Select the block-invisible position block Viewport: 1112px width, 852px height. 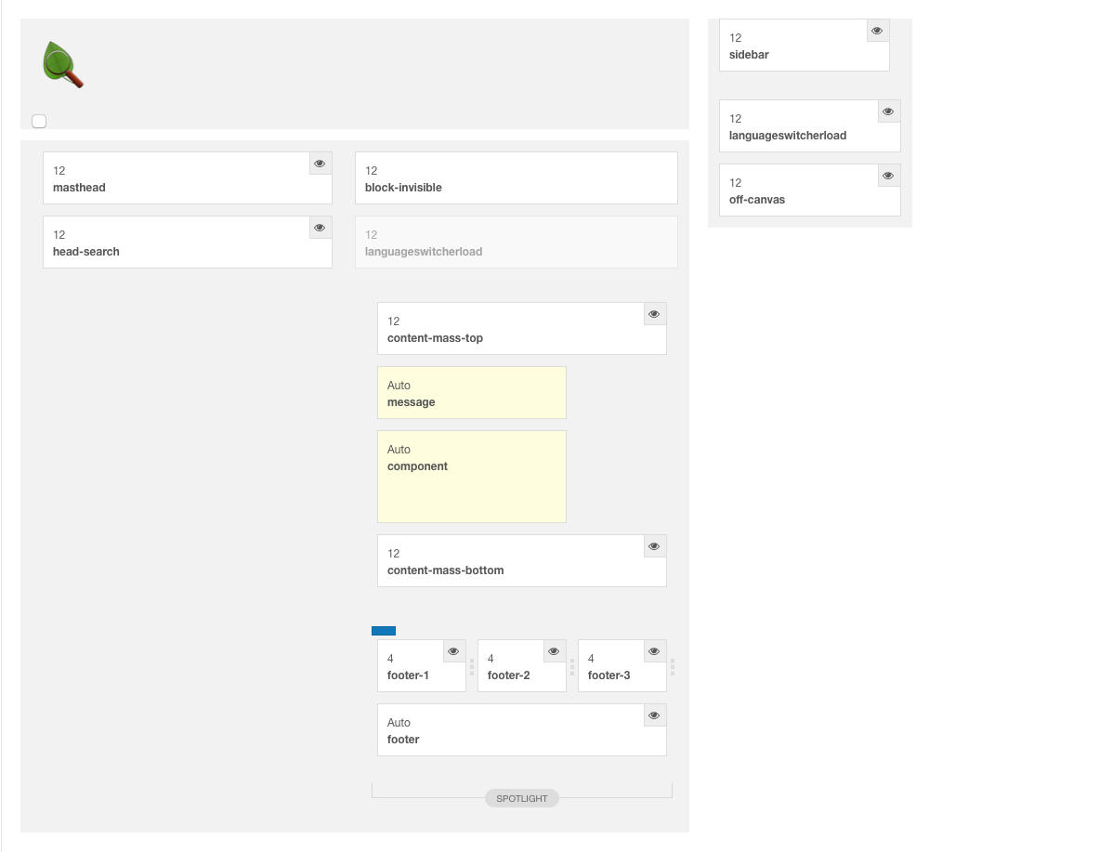(x=516, y=178)
